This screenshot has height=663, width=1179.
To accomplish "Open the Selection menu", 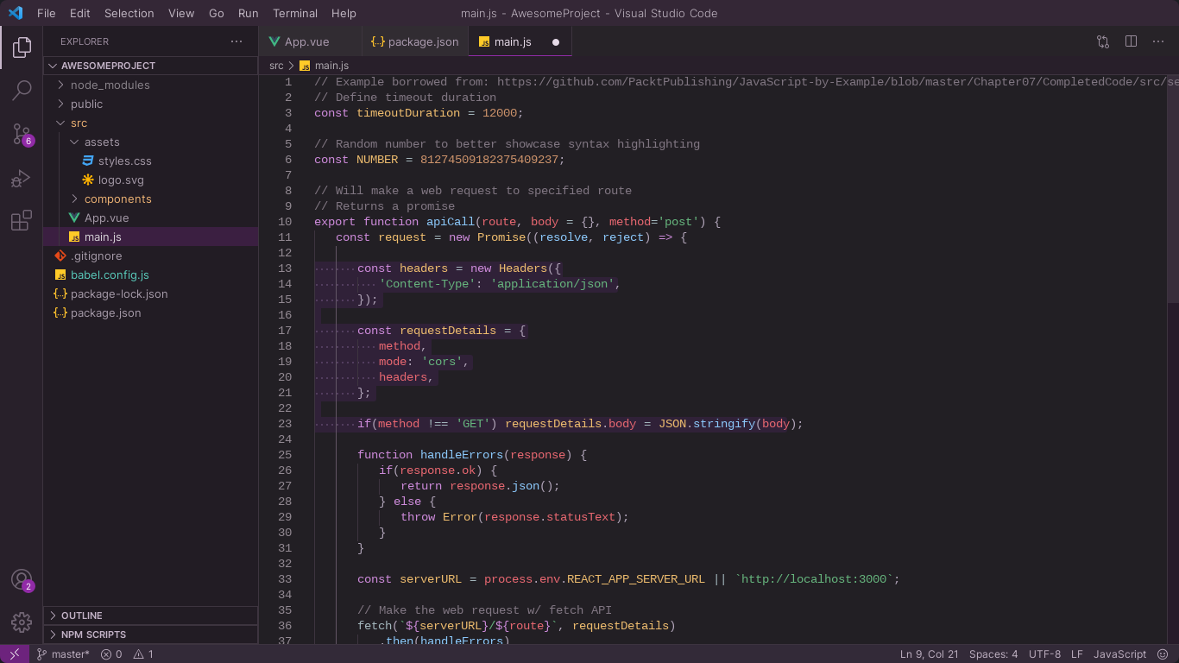I will [129, 13].
